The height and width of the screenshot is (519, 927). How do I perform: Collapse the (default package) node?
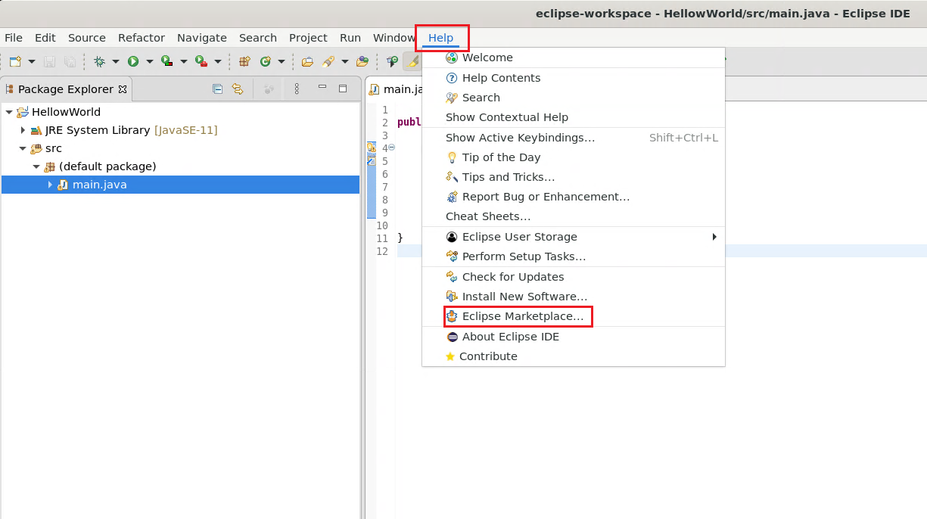coord(36,166)
